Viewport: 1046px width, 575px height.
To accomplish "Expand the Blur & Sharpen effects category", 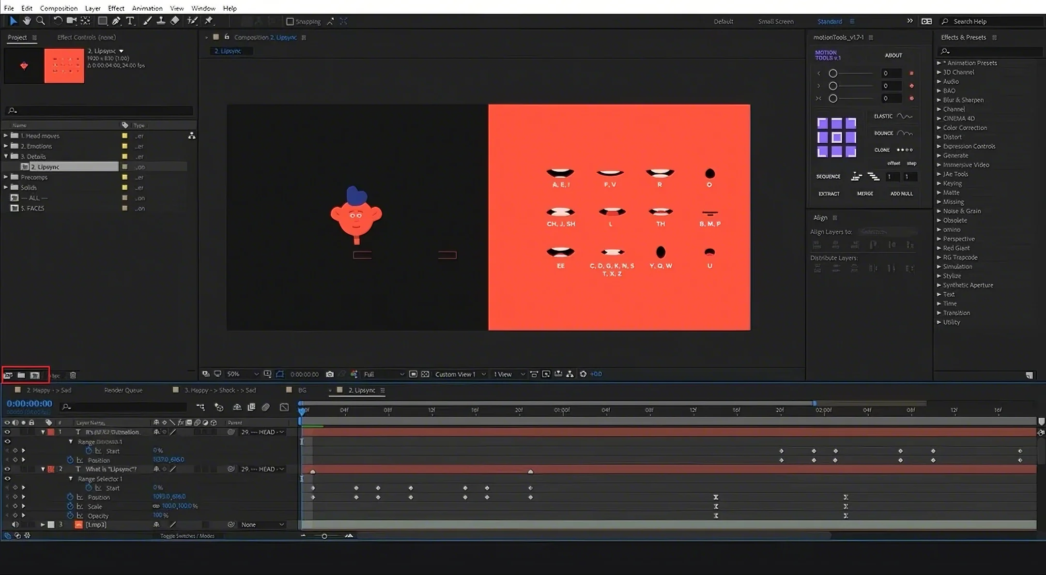I will click(x=939, y=100).
